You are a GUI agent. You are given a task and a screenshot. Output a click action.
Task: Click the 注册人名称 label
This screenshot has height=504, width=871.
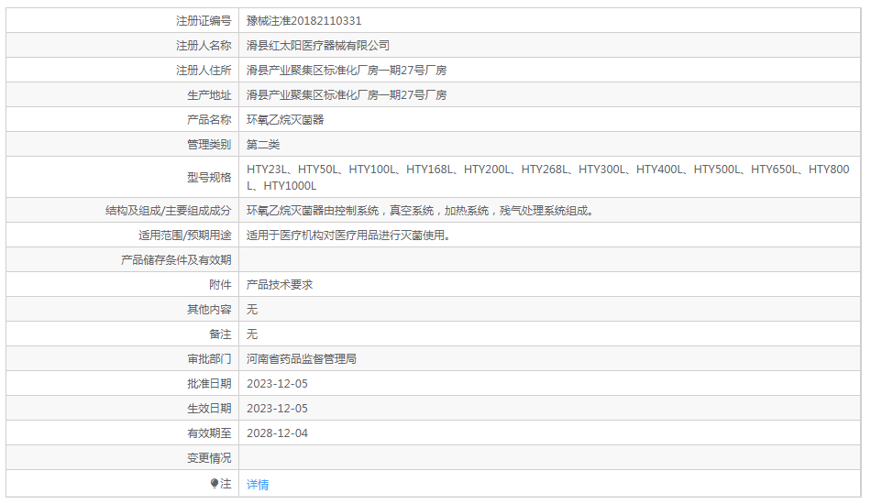pyautogui.click(x=204, y=46)
